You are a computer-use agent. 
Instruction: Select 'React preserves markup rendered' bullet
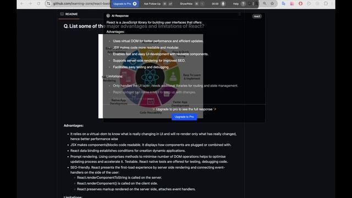pos(136,189)
